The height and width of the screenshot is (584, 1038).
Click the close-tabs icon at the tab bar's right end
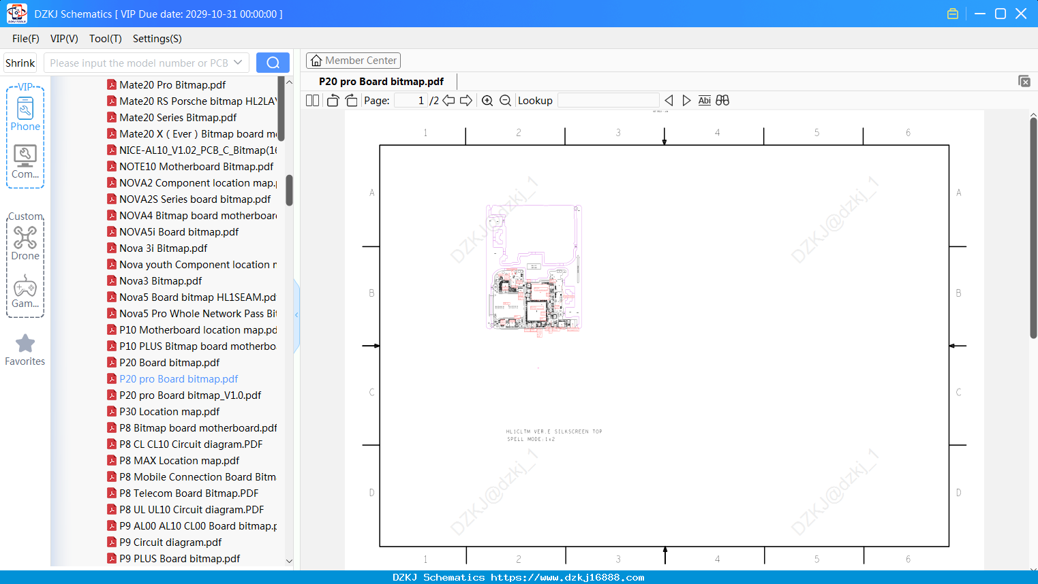(1024, 81)
